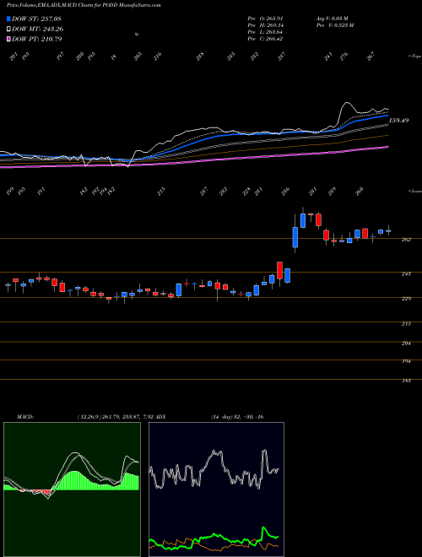Viewport: 422px width, 557px height.
Task: Click the 215 price level label
Action: pos(406,323)
